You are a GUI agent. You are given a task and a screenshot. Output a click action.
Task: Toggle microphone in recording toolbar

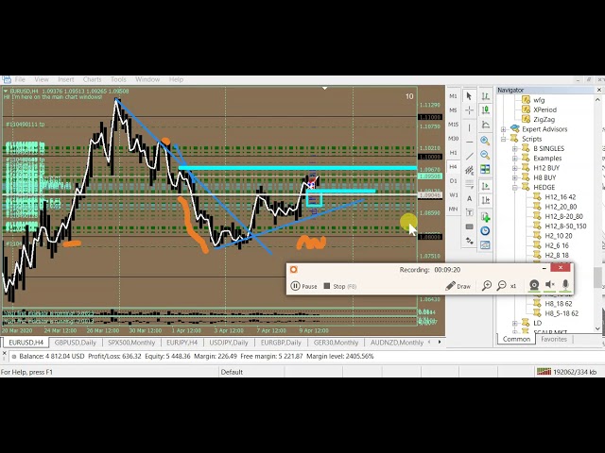(565, 285)
